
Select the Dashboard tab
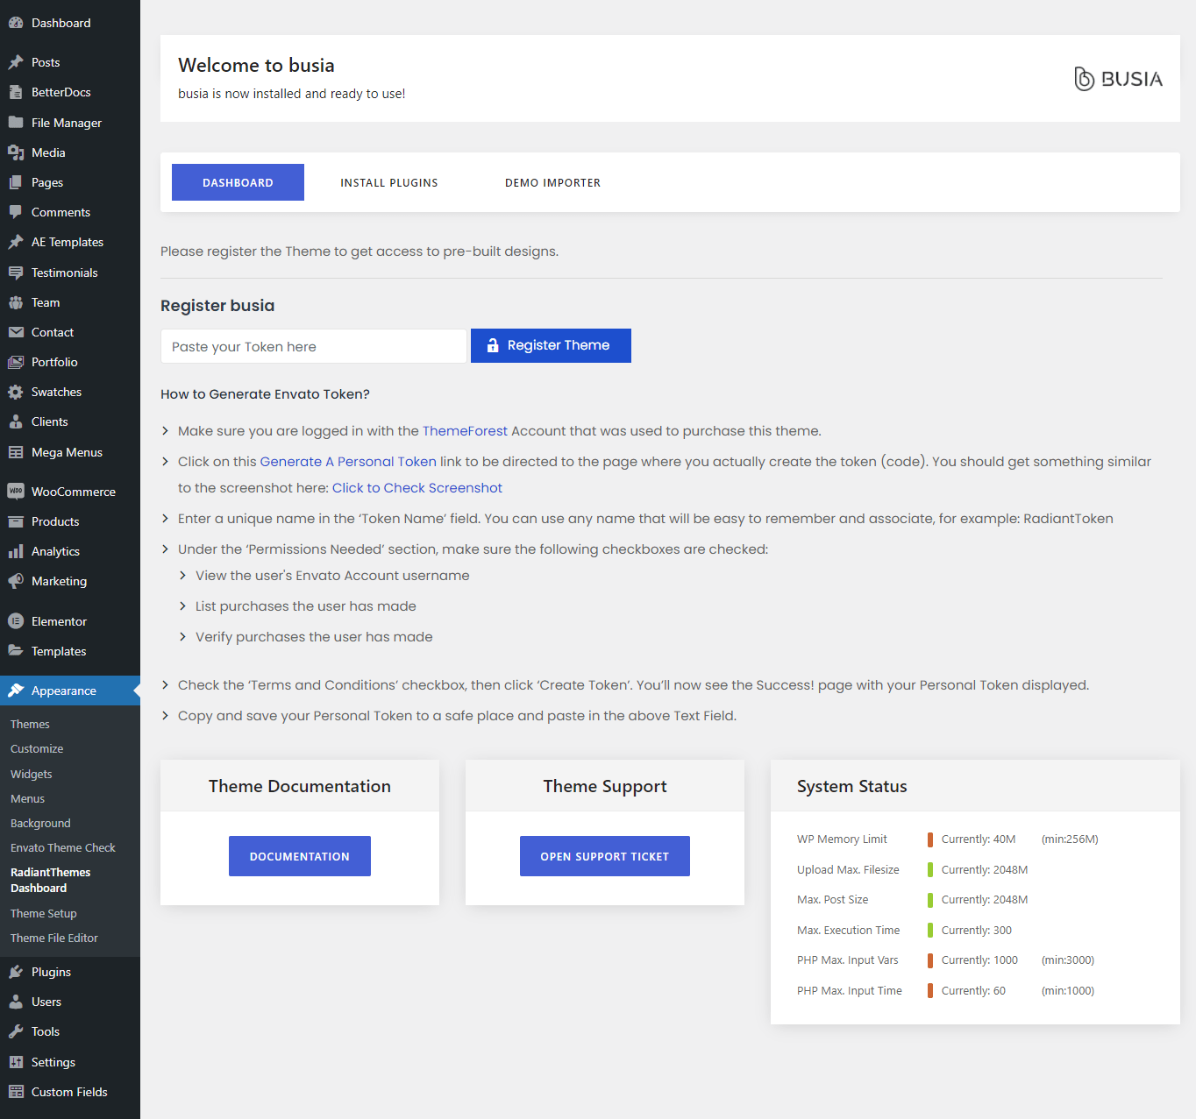pos(238,182)
